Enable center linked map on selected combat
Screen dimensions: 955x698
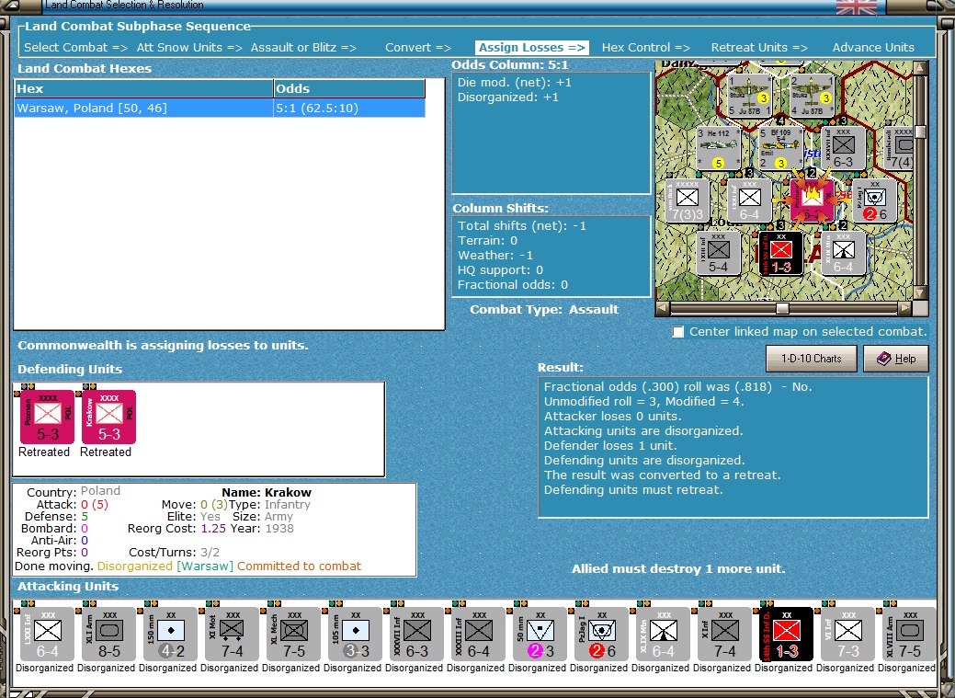[x=677, y=332]
